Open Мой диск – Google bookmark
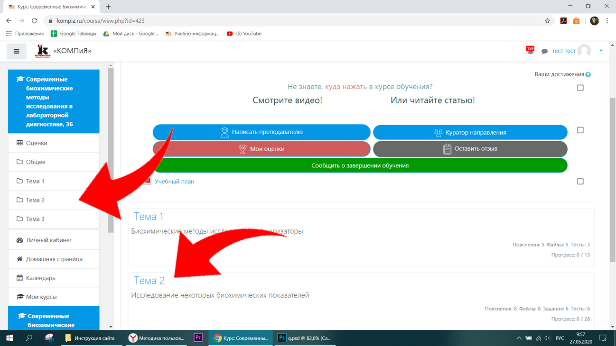This screenshot has height=346, width=616. click(x=131, y=34)
